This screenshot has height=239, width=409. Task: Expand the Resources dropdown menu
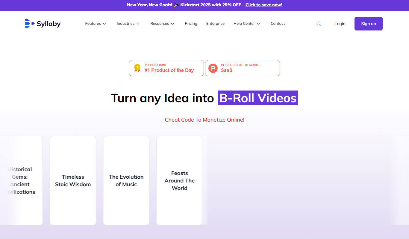tap(162, 24)
